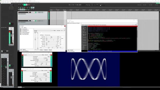Click the Go to start transport button
The width and height of the screenshot is (160, 90).
pos(18,5)
